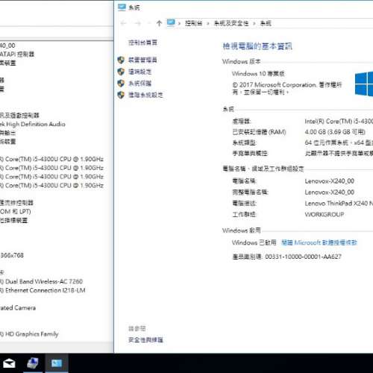
Task: Click the WORKGROUP value
Action: coord(325,214)
